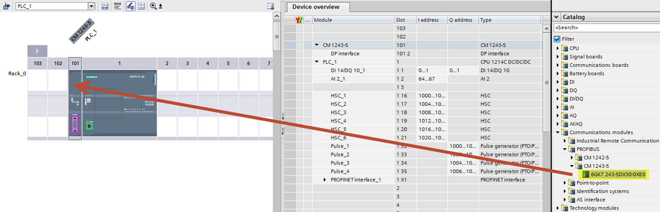Click the device overview vertical scrollbar up arrow

(546, 28)
